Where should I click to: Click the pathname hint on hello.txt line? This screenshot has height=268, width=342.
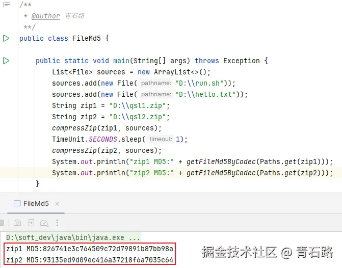(156, 94)
